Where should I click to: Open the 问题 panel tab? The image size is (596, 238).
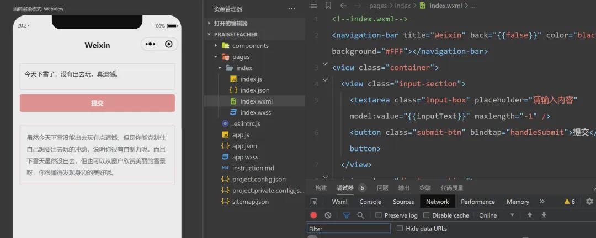coord(382,187)
